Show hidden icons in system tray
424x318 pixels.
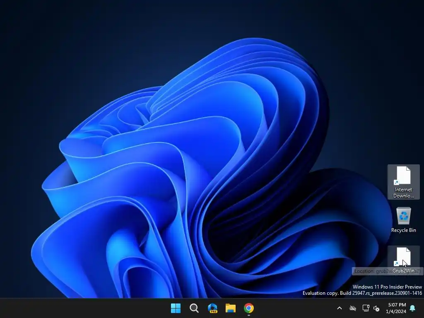coord(340,308)
